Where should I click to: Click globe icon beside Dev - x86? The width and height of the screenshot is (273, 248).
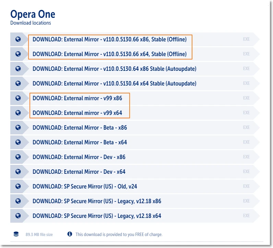tap(18, 157)
